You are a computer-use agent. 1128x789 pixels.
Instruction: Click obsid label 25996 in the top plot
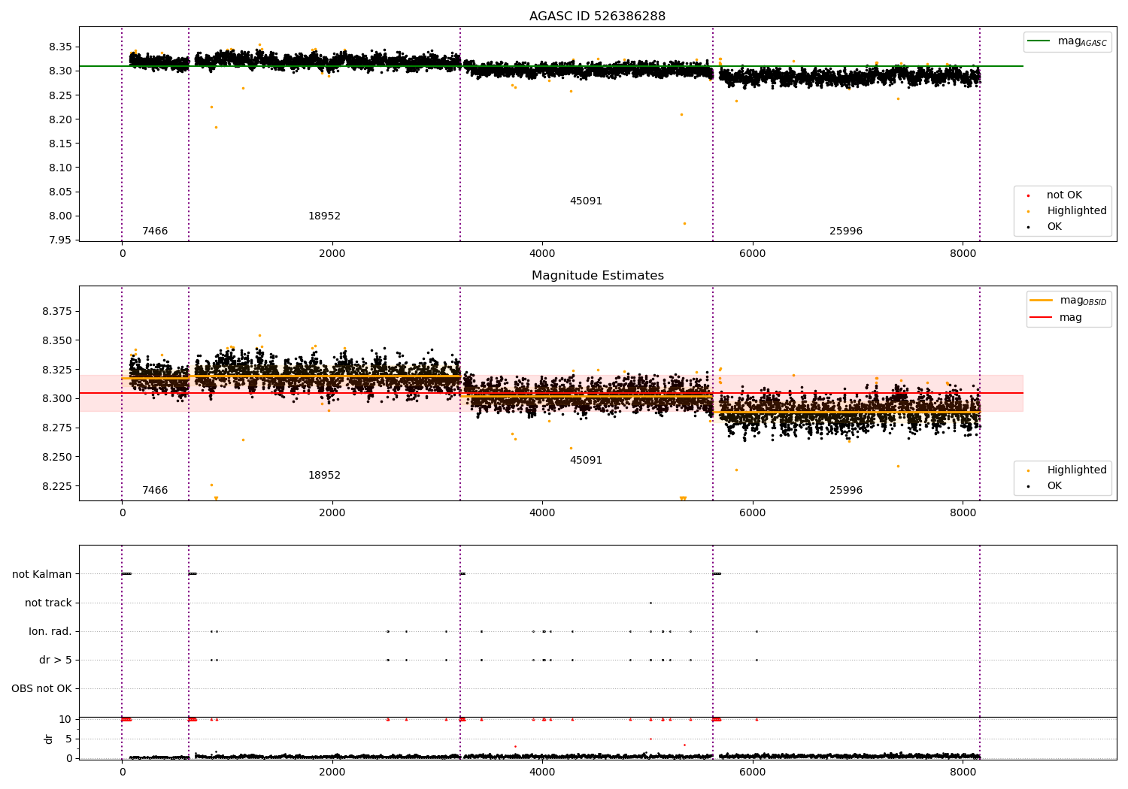(x=846, y=231)
